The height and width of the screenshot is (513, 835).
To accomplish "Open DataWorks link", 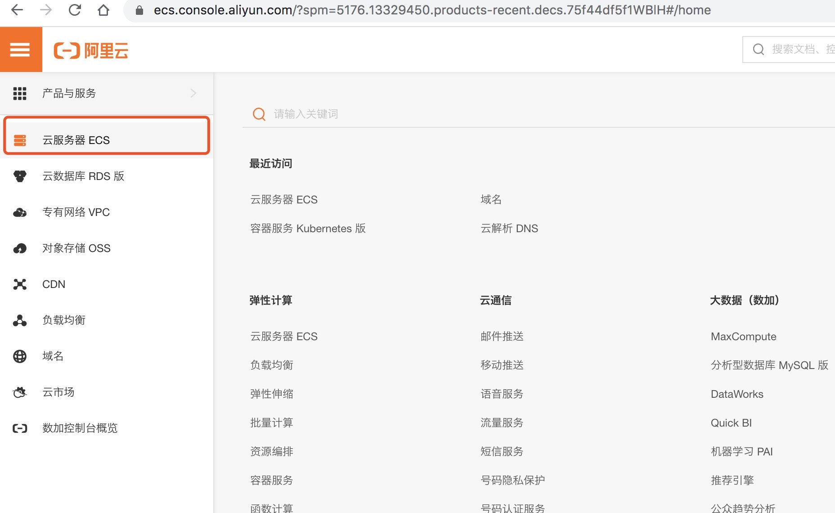I will click(737, 394).
